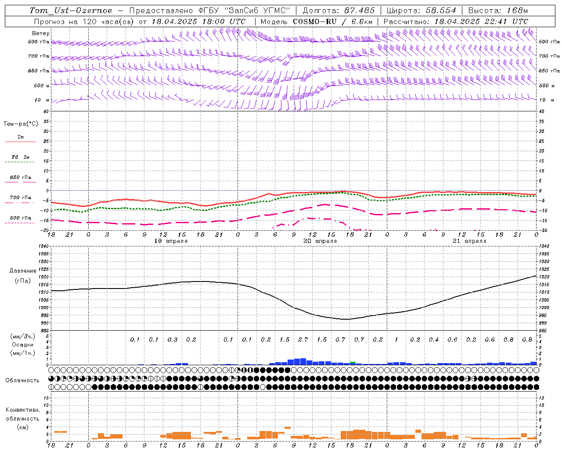Click the Давление pressure label

23,271
